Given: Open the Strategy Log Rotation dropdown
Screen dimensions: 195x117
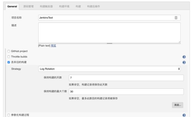Looking at the screenshot, I should point(109,69).
